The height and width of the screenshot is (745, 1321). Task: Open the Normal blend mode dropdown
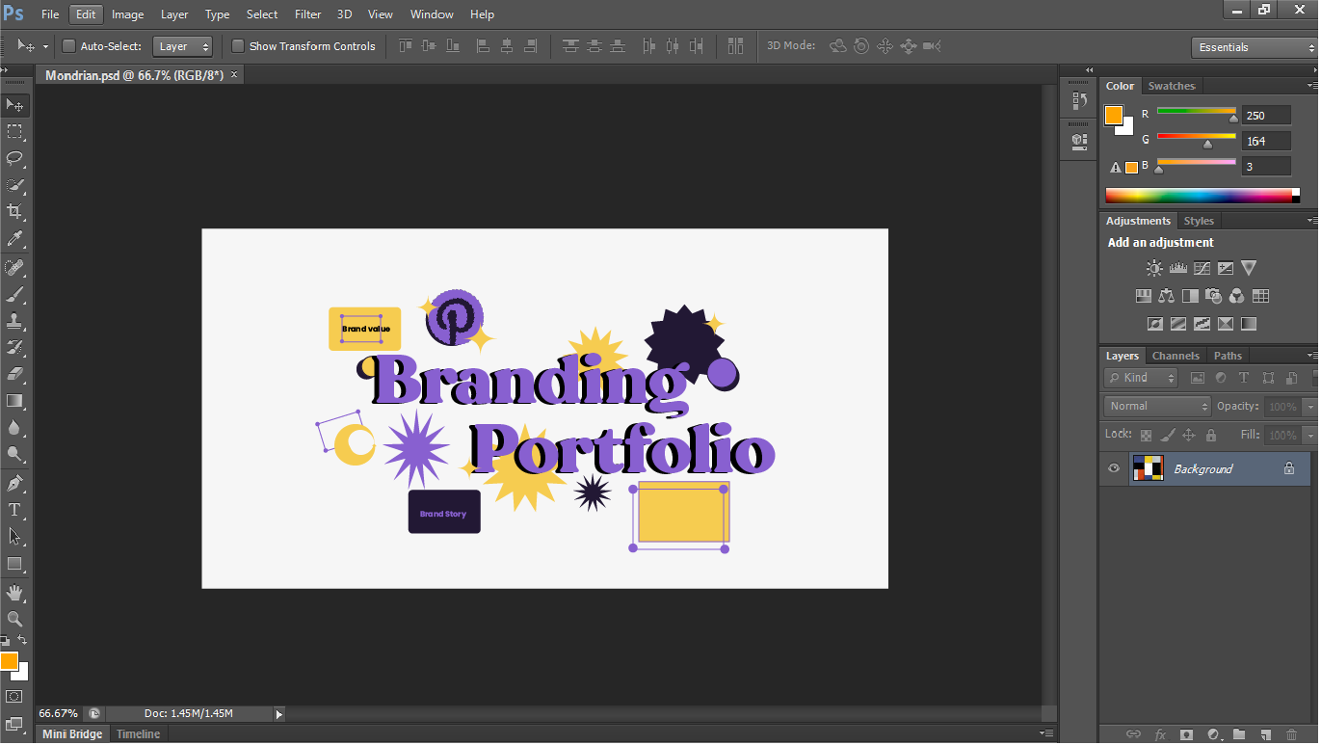[x=1157, y=407]
